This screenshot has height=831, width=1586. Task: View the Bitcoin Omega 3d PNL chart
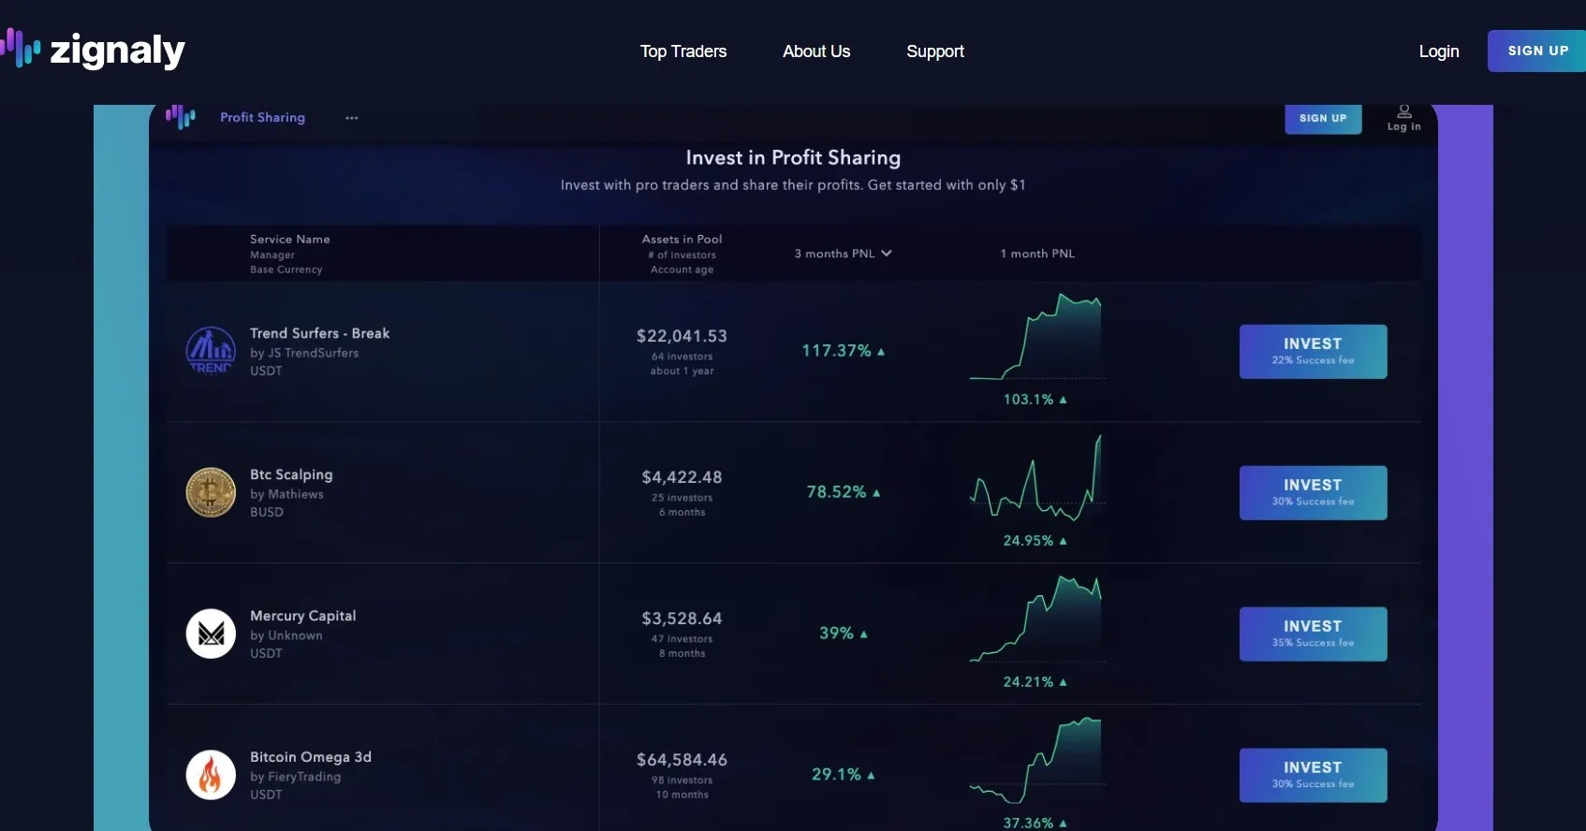(x=1035, y=761)
